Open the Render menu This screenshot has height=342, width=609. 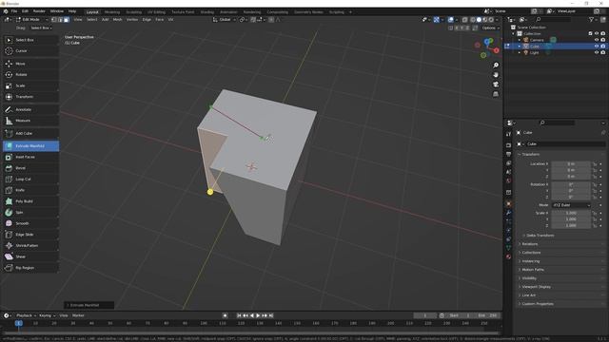click(39, 11)
